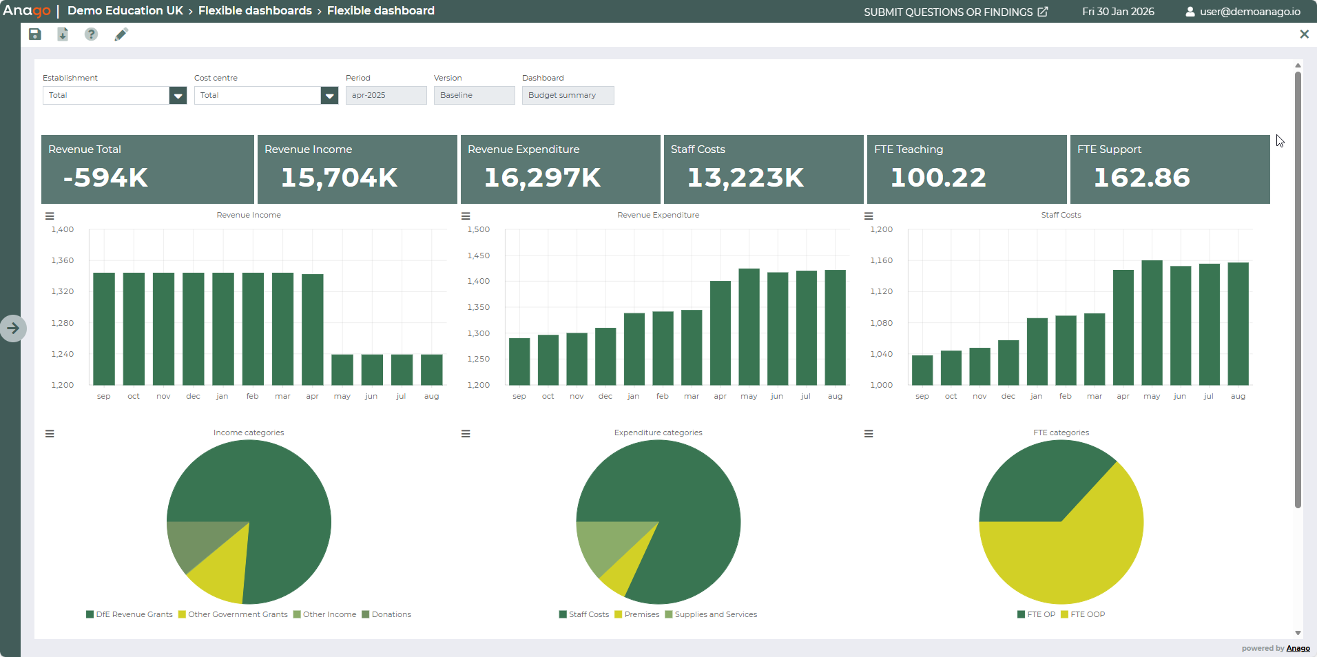The height and width of the screenshot is (657, 1317).
Task: Click the download/export icon in toolbar
Action: [63, 34]
